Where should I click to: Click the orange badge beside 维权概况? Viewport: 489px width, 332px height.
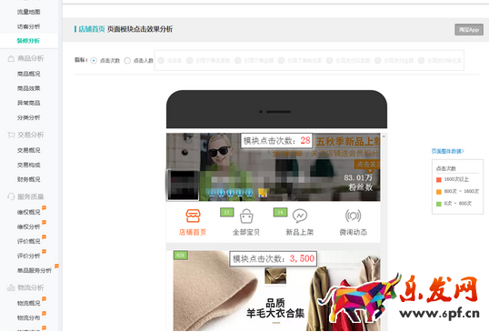point(44,207)
